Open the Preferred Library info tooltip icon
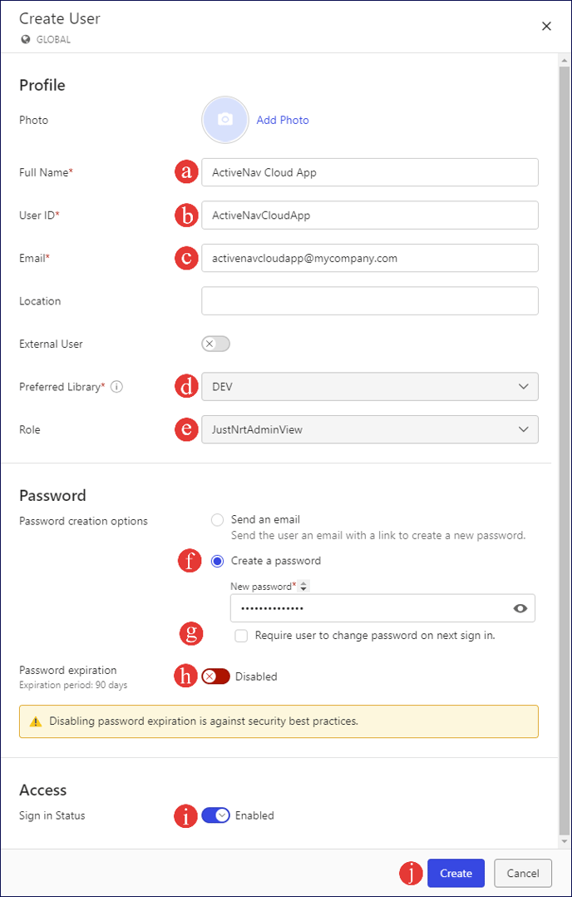The height and width of the screenshot is (897, 572). pos(116,386)
